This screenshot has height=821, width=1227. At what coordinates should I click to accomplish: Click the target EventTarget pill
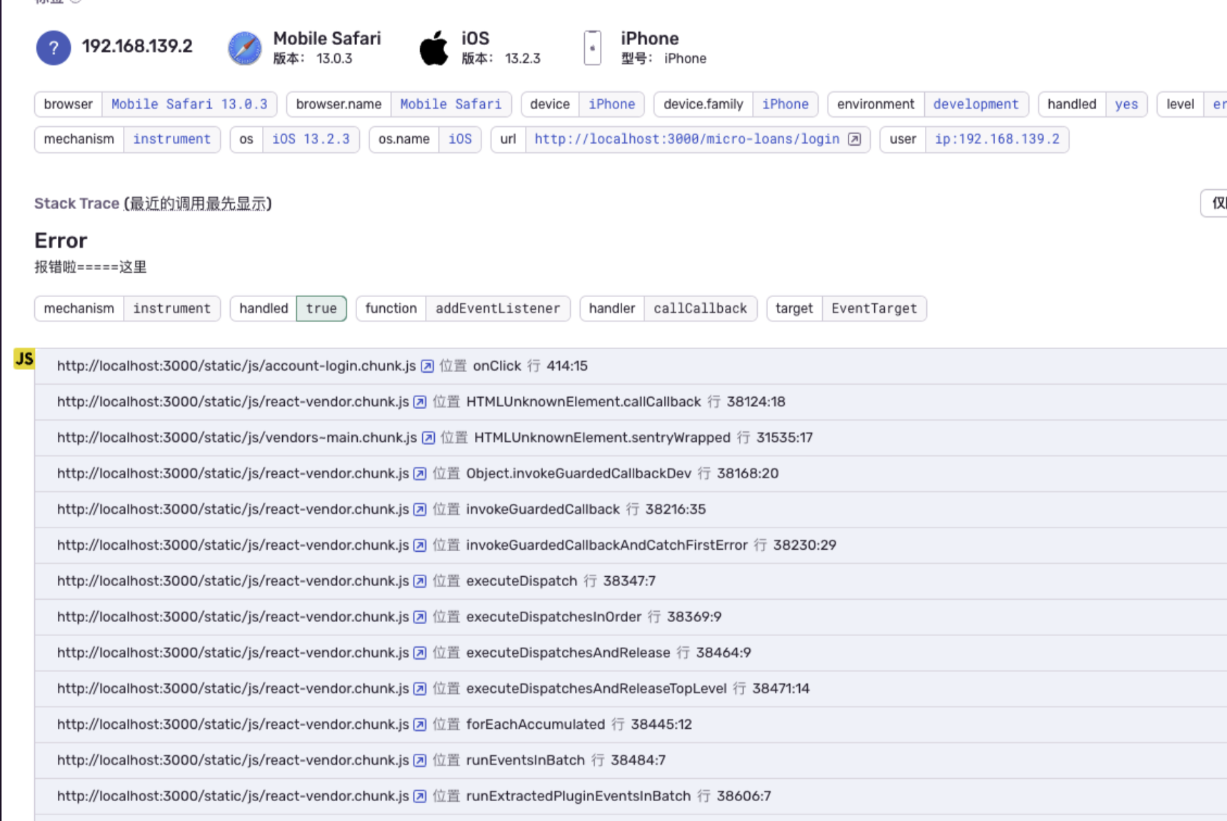click(x=846, y=308)
